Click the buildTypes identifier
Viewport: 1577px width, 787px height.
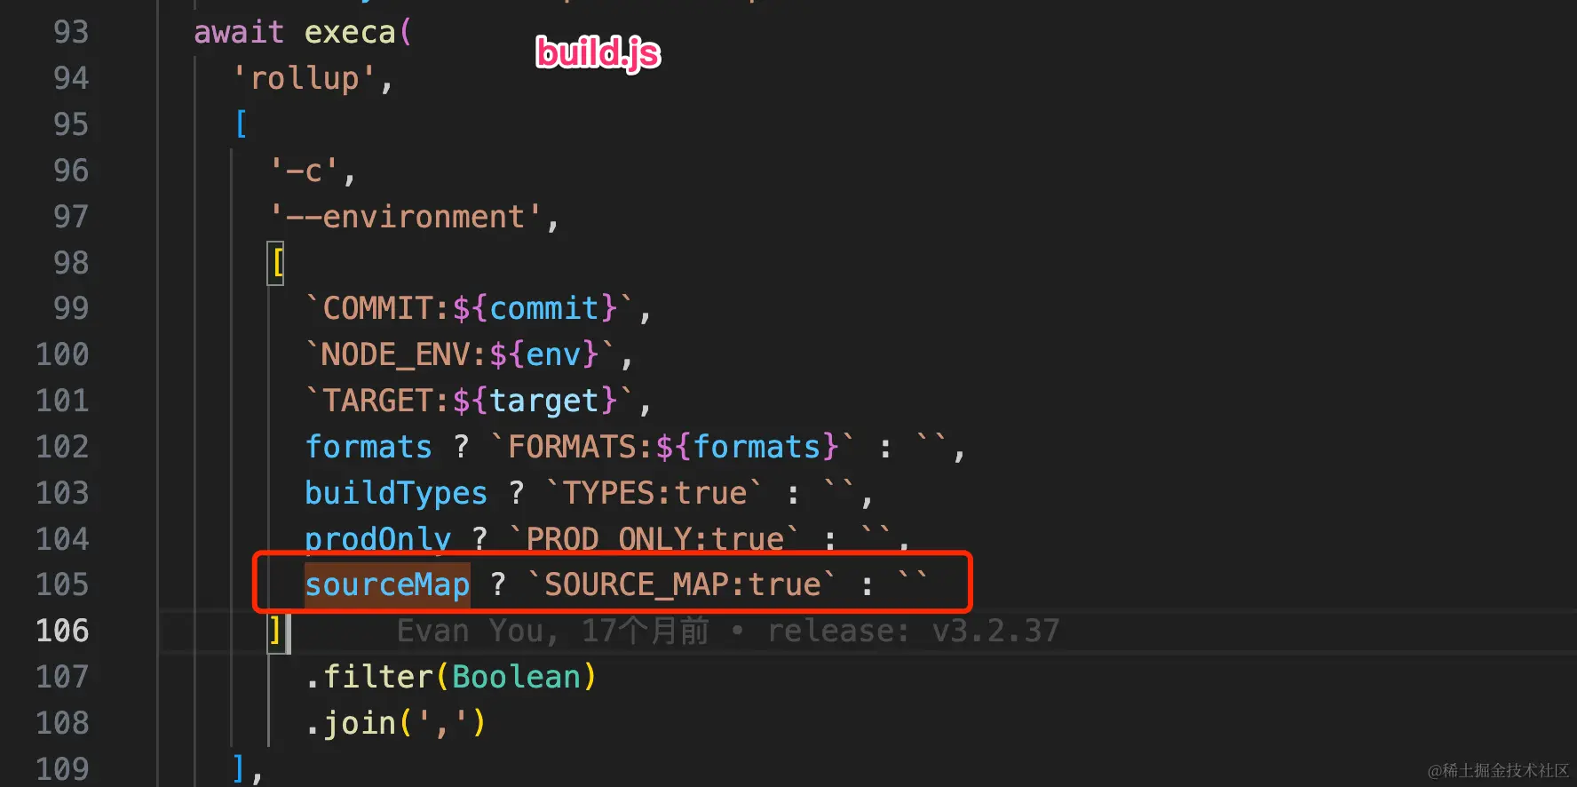click(396, 493)
